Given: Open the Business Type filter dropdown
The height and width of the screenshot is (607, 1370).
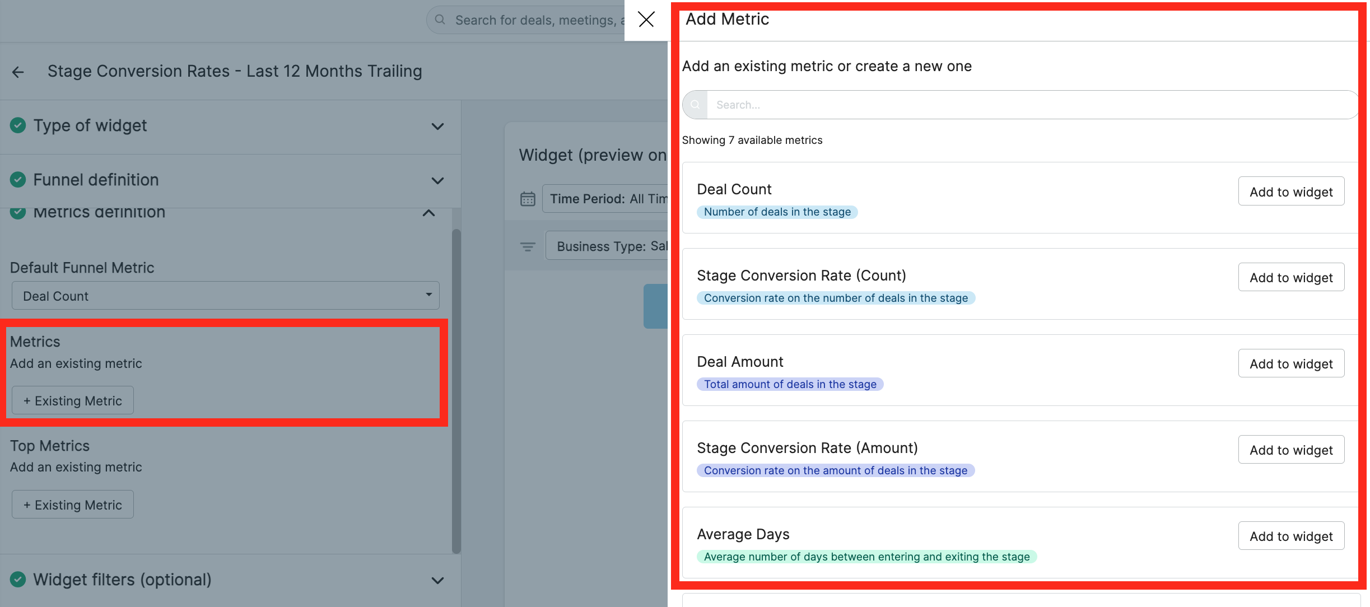Looking at the screenshot, I should click(607, 246).
